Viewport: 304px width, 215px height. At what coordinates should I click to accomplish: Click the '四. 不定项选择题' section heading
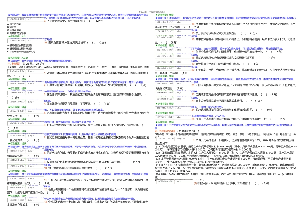pos(165,131)
